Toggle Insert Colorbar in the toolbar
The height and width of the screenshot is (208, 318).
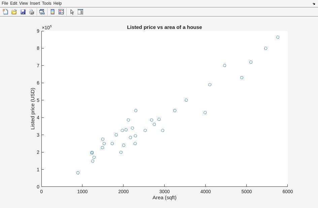click(52, 12)
